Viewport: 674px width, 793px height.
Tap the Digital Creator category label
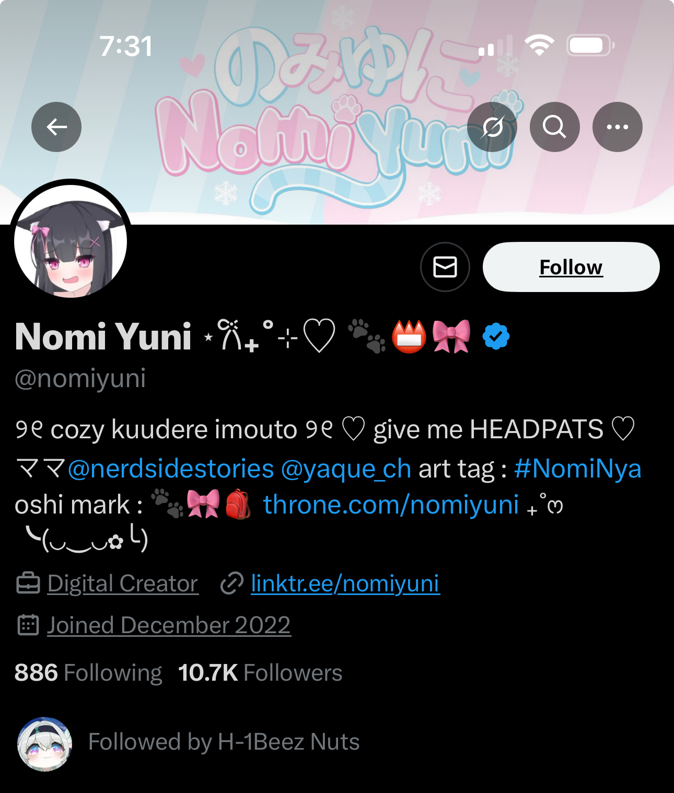(x=123, y=584)
